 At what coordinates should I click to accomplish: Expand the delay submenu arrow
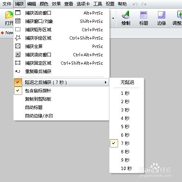(x=106, y=82)
